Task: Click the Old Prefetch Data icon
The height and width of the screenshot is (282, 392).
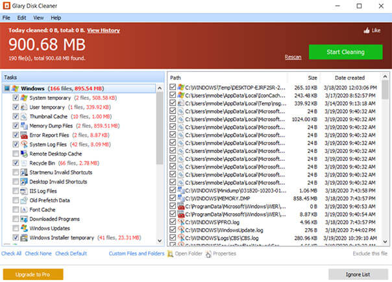Action: pos(24,200)
